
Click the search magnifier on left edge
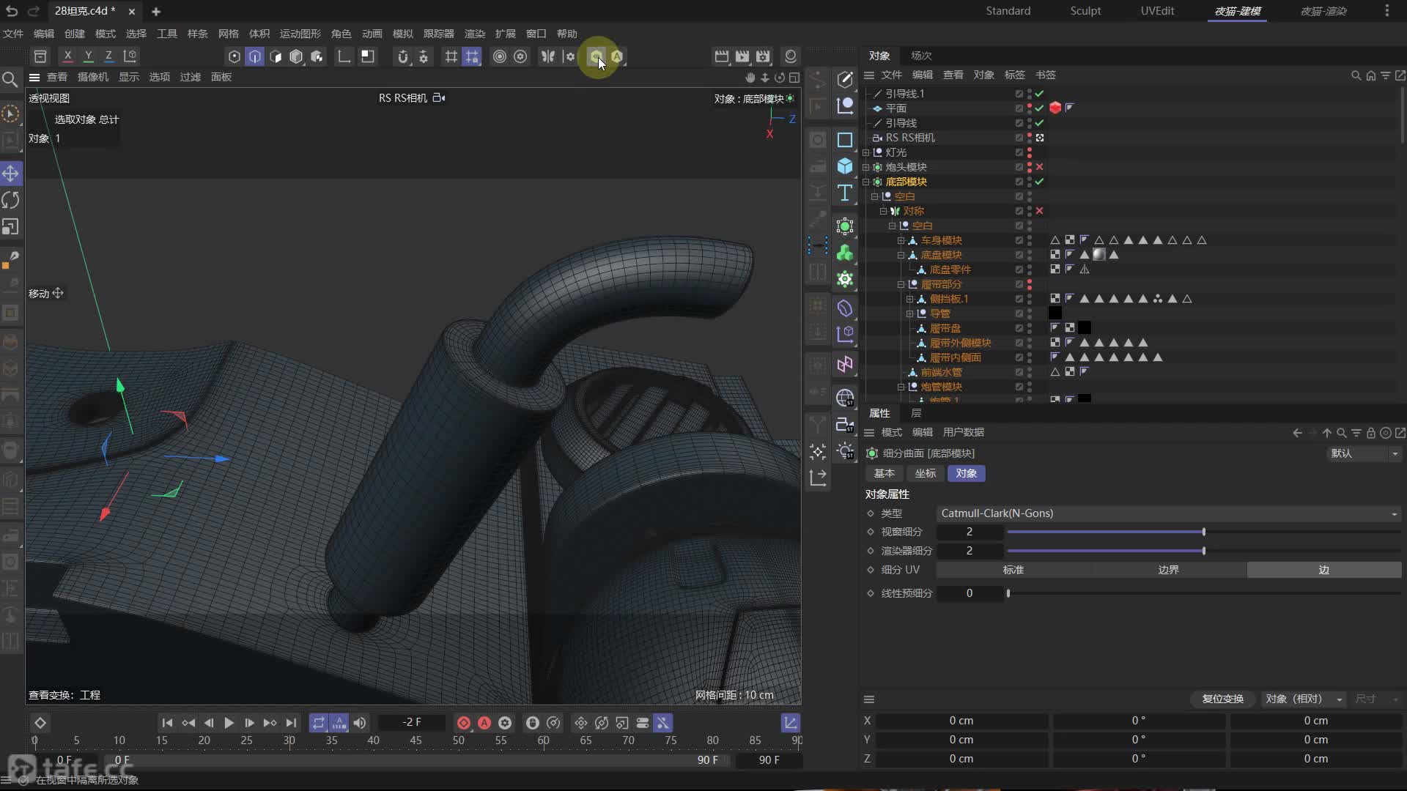coord(10,79)
